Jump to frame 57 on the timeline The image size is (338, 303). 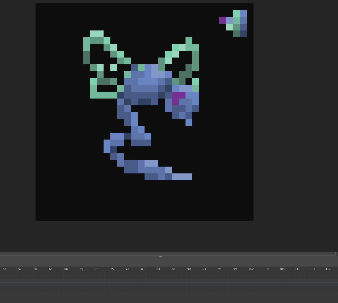coord(20,269)
